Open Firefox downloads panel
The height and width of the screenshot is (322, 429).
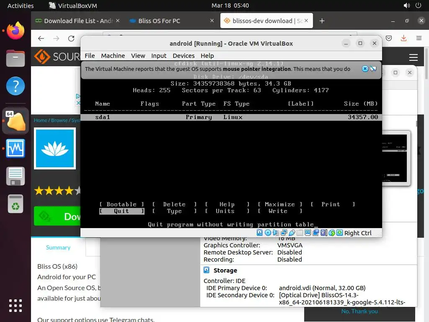click(x=403, y=38)
